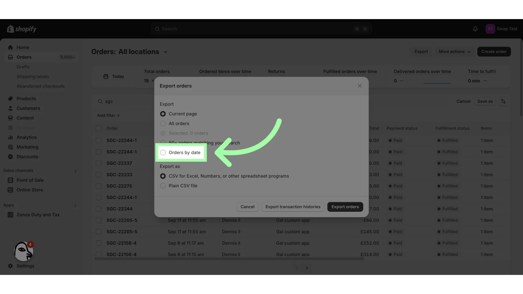Open Abandoned checkouts
Screen dimensions: 523x294
(x=41, y=86)
